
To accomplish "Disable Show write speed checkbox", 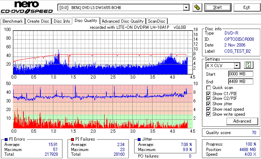I will (208, 115).
